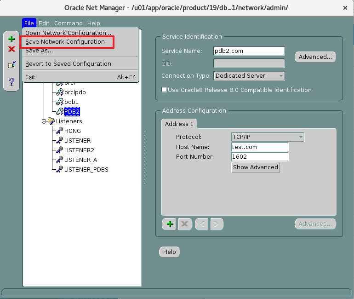Click the LISTENER_PDBS listener icon

pyautogui.click(x=60, y=169)
